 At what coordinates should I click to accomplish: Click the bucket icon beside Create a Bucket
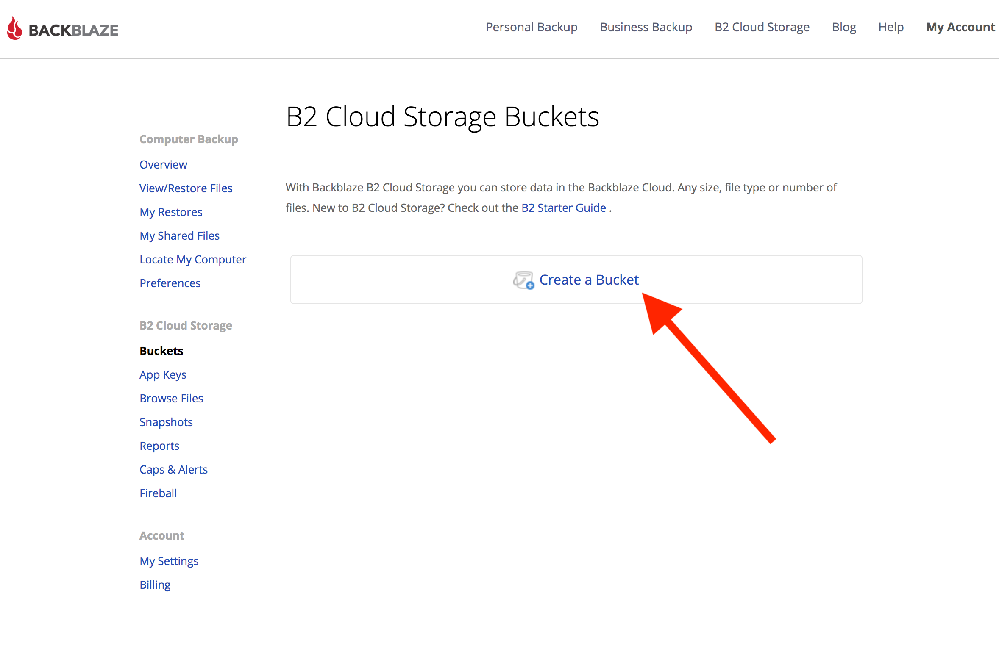[523, 280]
